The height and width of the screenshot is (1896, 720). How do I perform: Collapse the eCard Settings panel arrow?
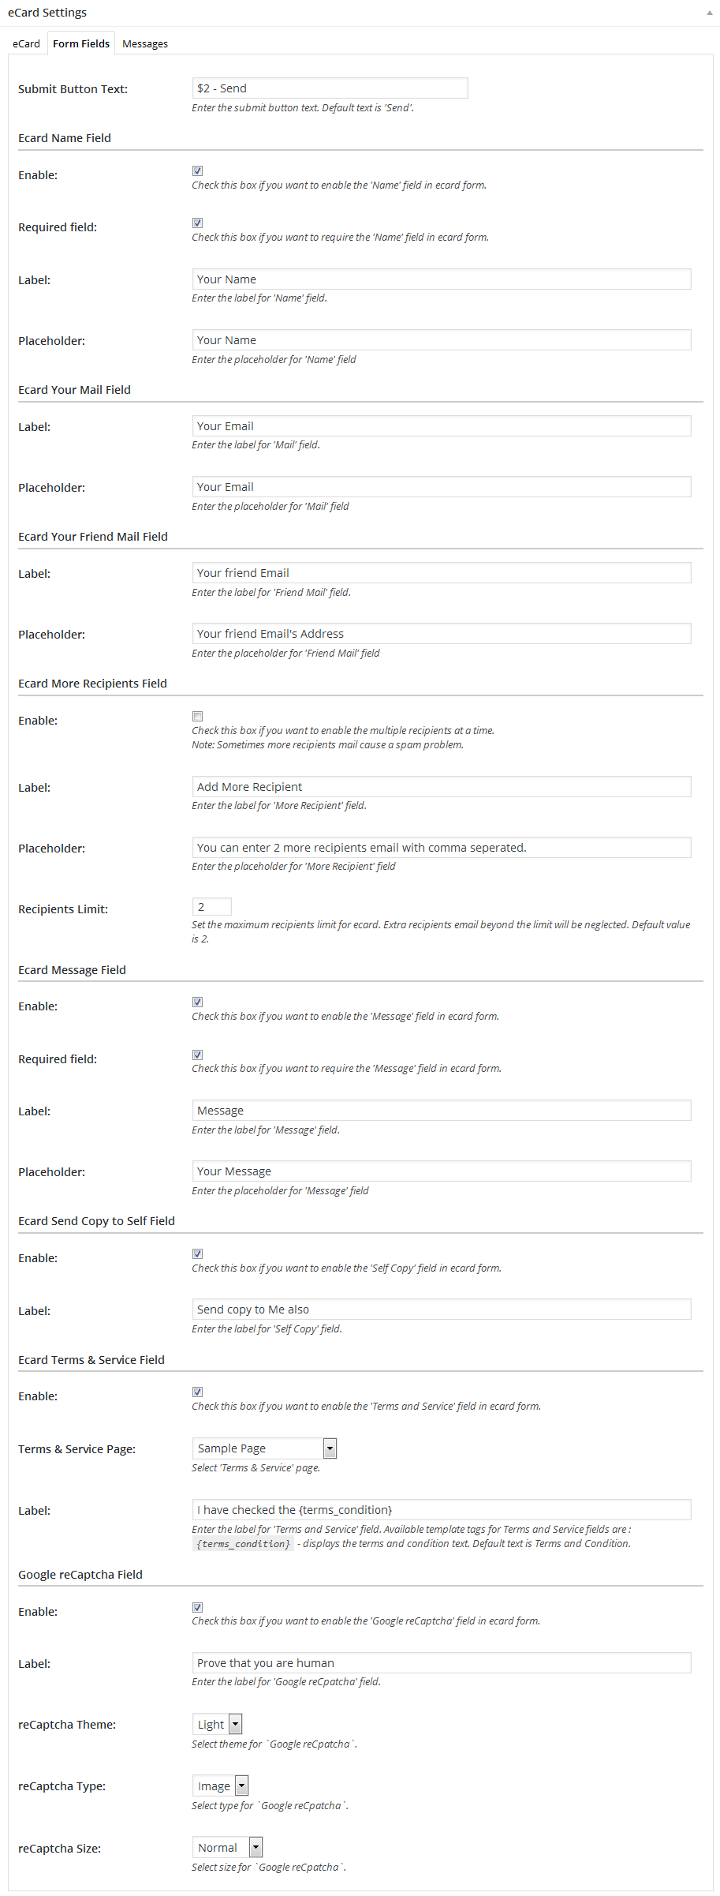click(x=710, y=13)
